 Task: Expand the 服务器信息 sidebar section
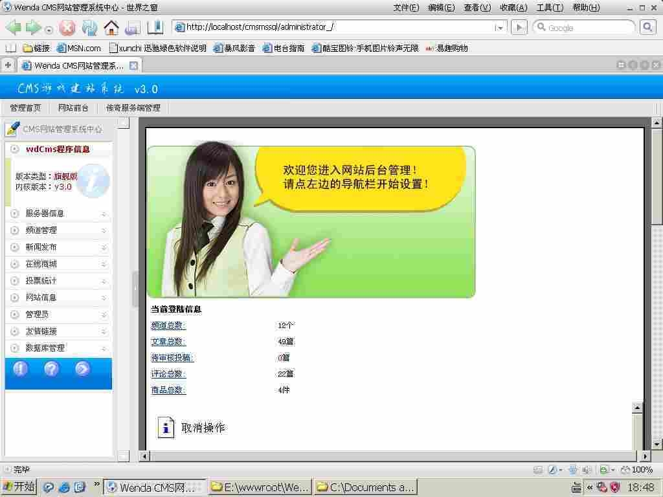click(58, 214)
